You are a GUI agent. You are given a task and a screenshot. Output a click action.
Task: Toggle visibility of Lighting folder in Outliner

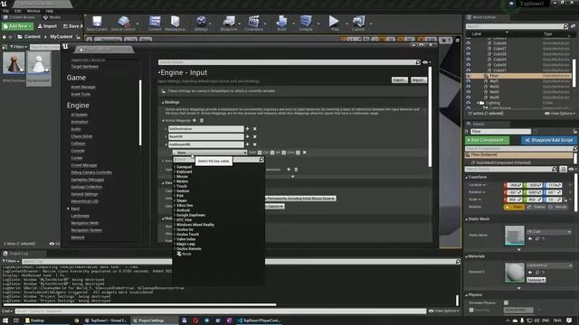tap(469, 103)
